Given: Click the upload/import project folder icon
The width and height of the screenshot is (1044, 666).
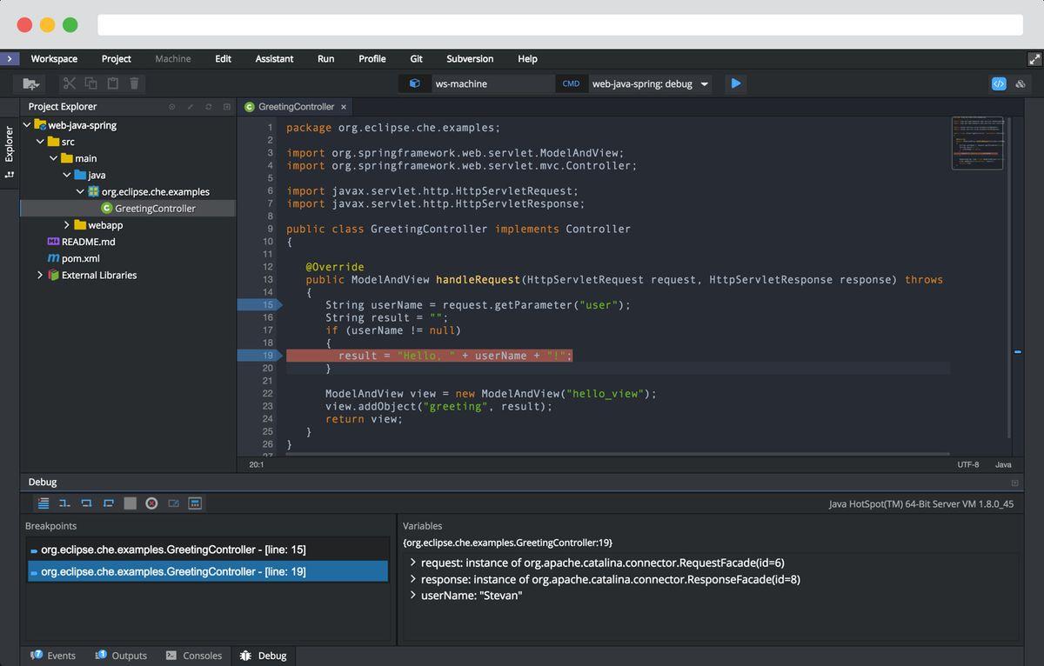Looking at the screenshot, I should point(30,83).
